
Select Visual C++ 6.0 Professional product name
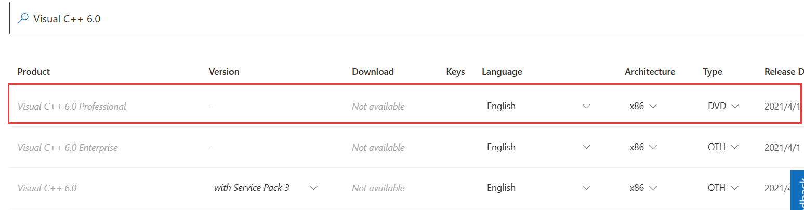[x=72, y=107]
